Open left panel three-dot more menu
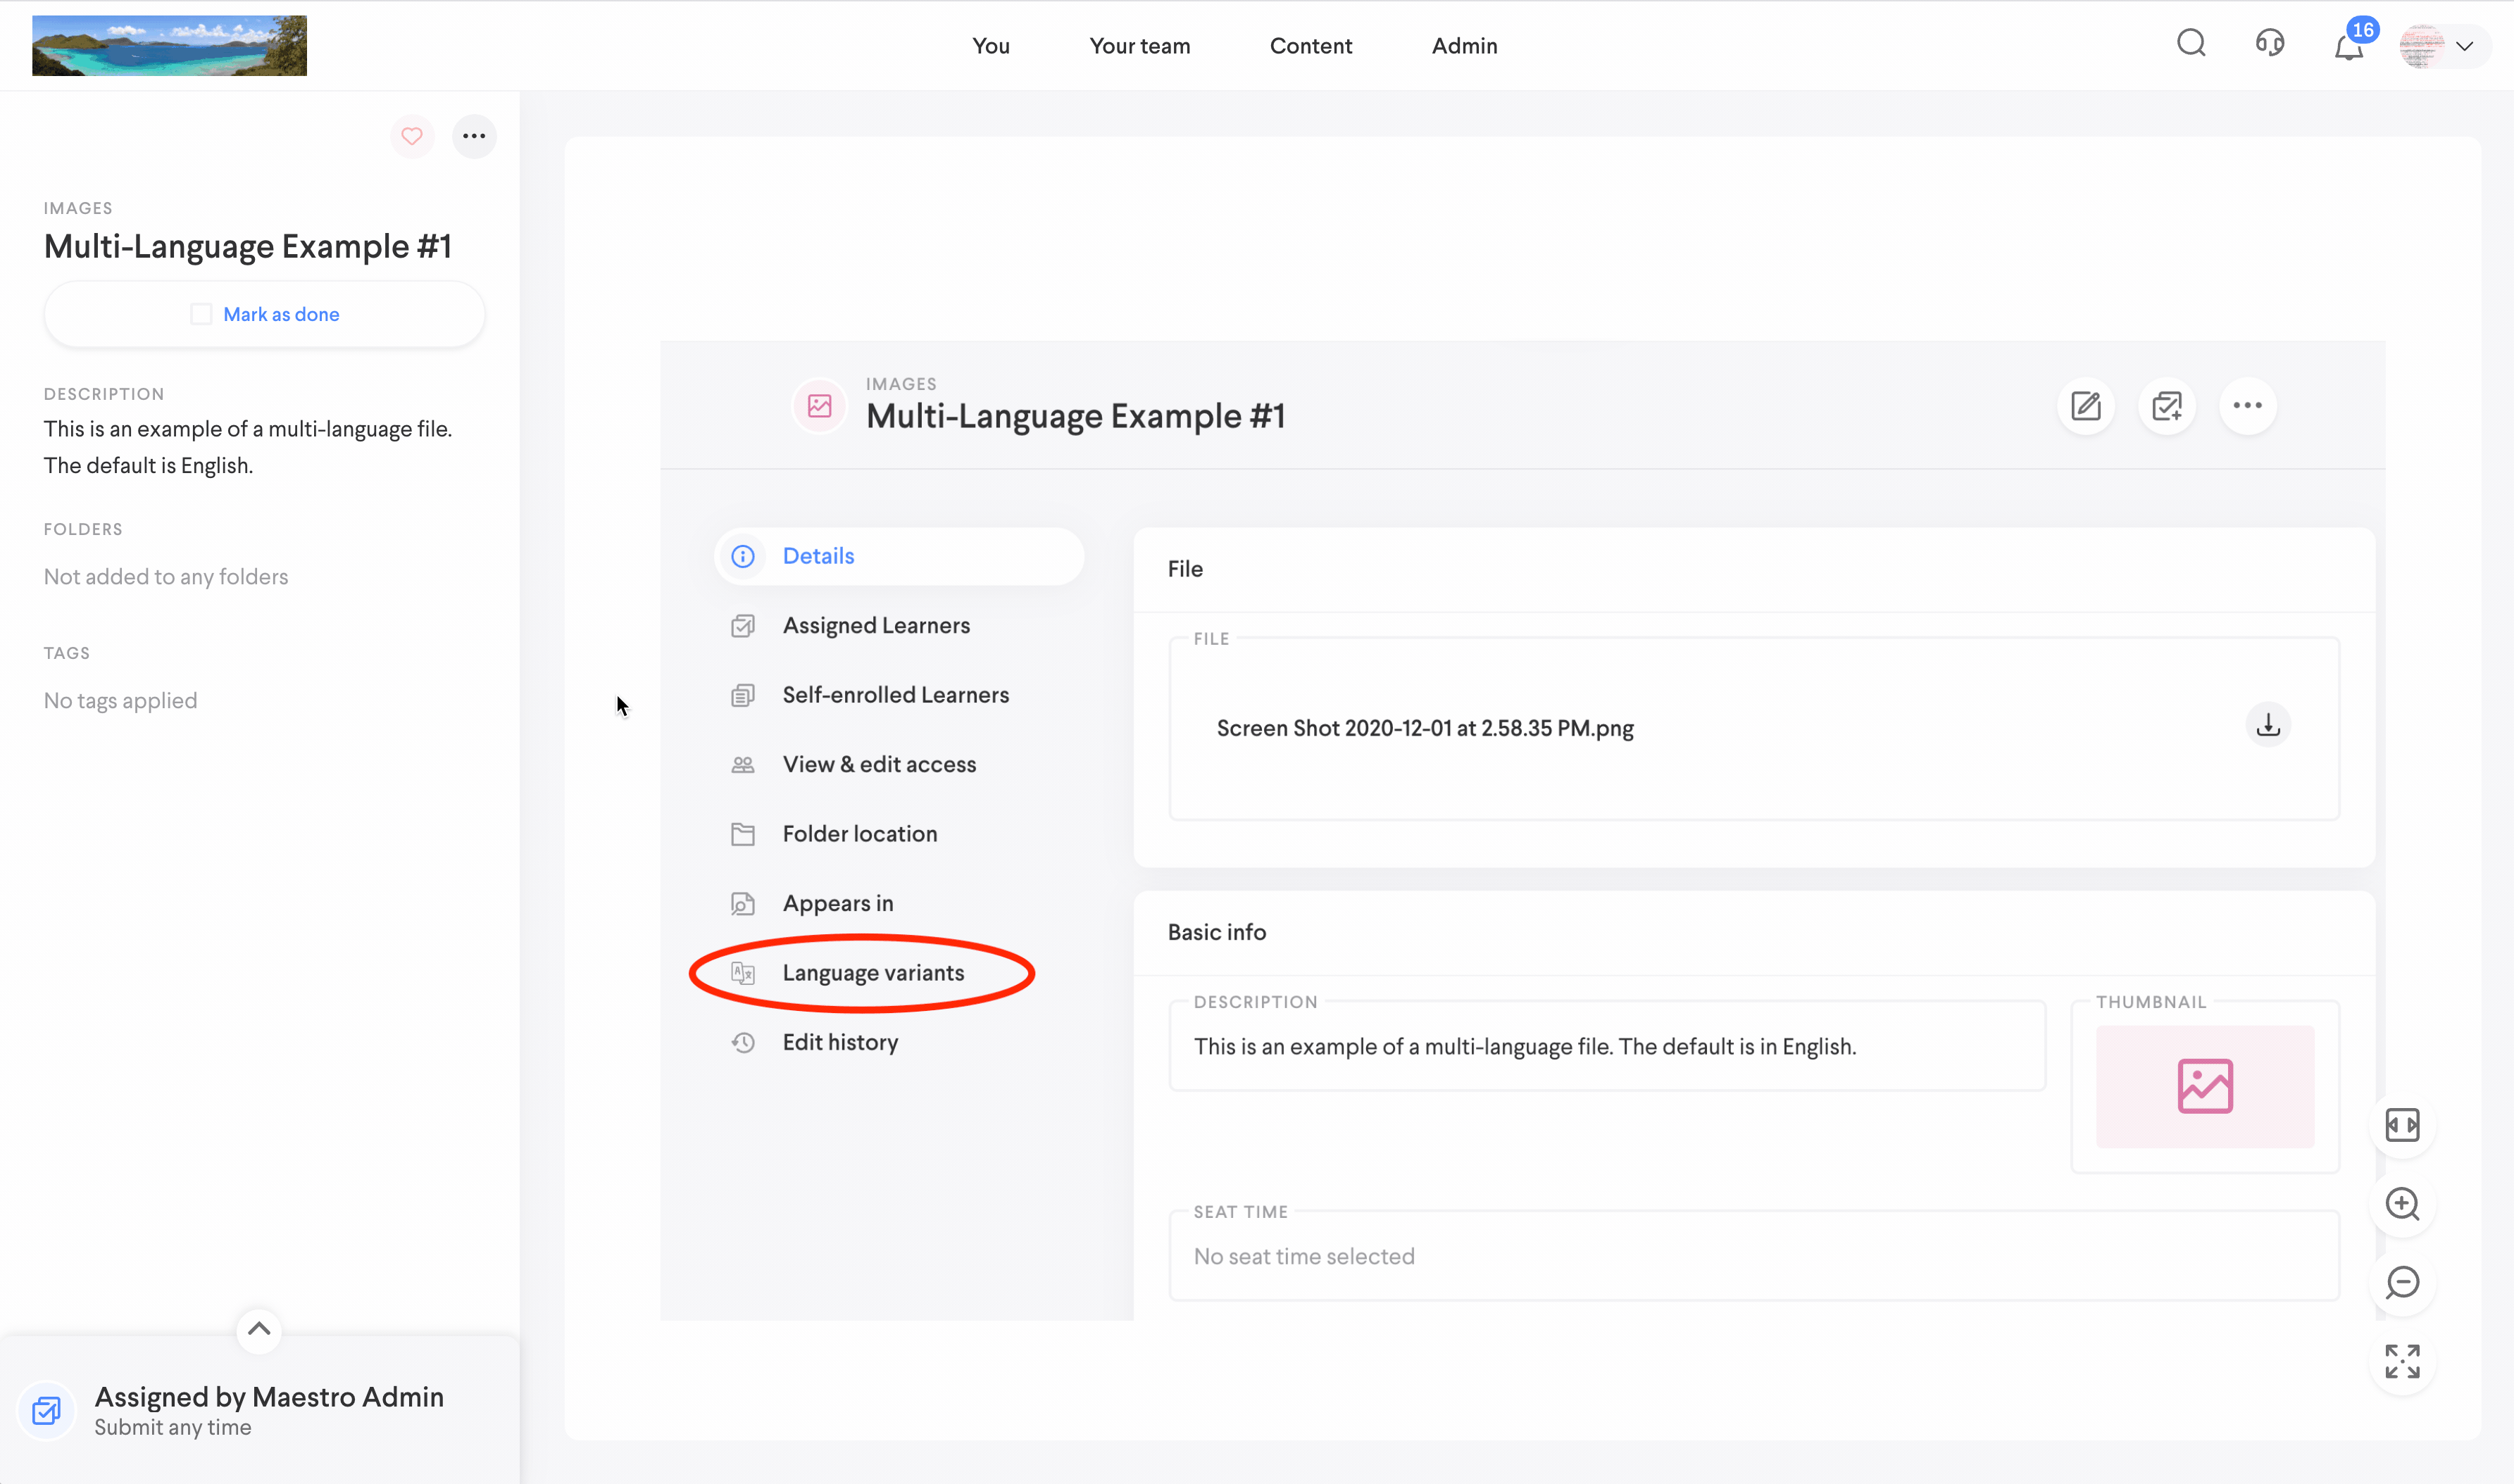This screenshot has height=1484, width=2514. [474, 136]
